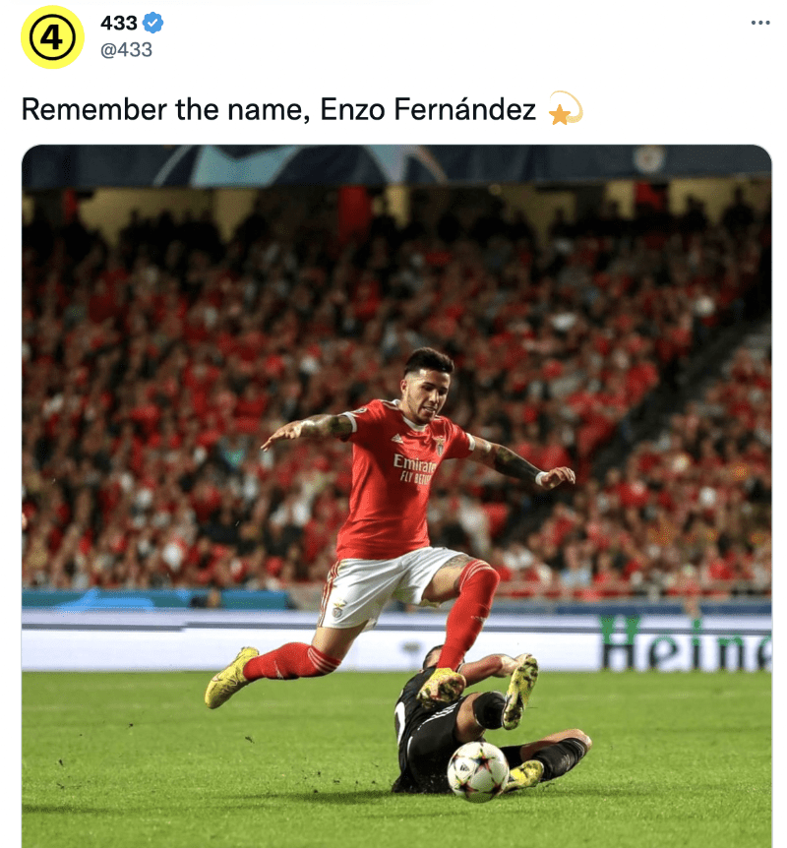Click the jumping player's head
Image resolution: width=787 pixels, height=848 pixels.
[x=429, y=384]
